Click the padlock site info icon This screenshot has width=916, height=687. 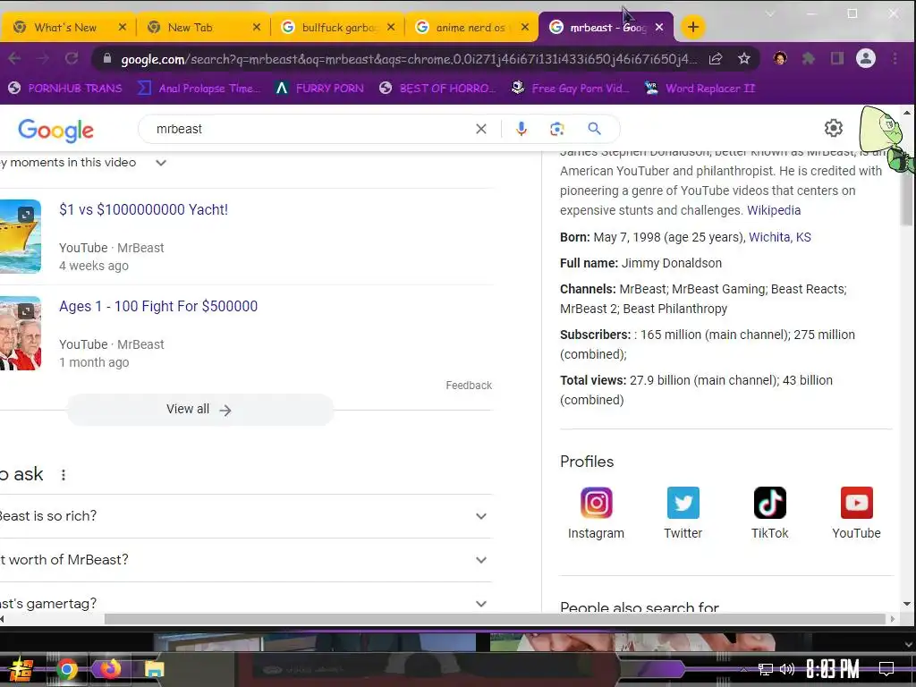(107, 58)
